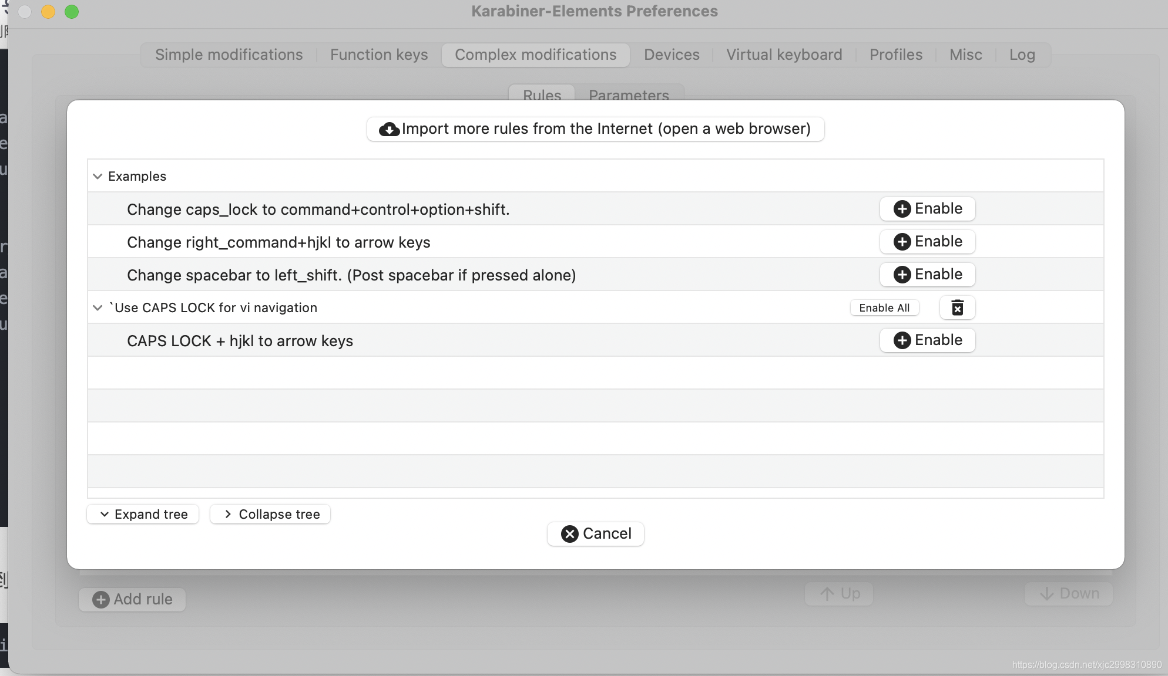Image resolution: width=1168 pixels, height=676 pixels.
Task: Click plus icon on CAPS LOCK + hjkl rule
Action: pos(902,340)
